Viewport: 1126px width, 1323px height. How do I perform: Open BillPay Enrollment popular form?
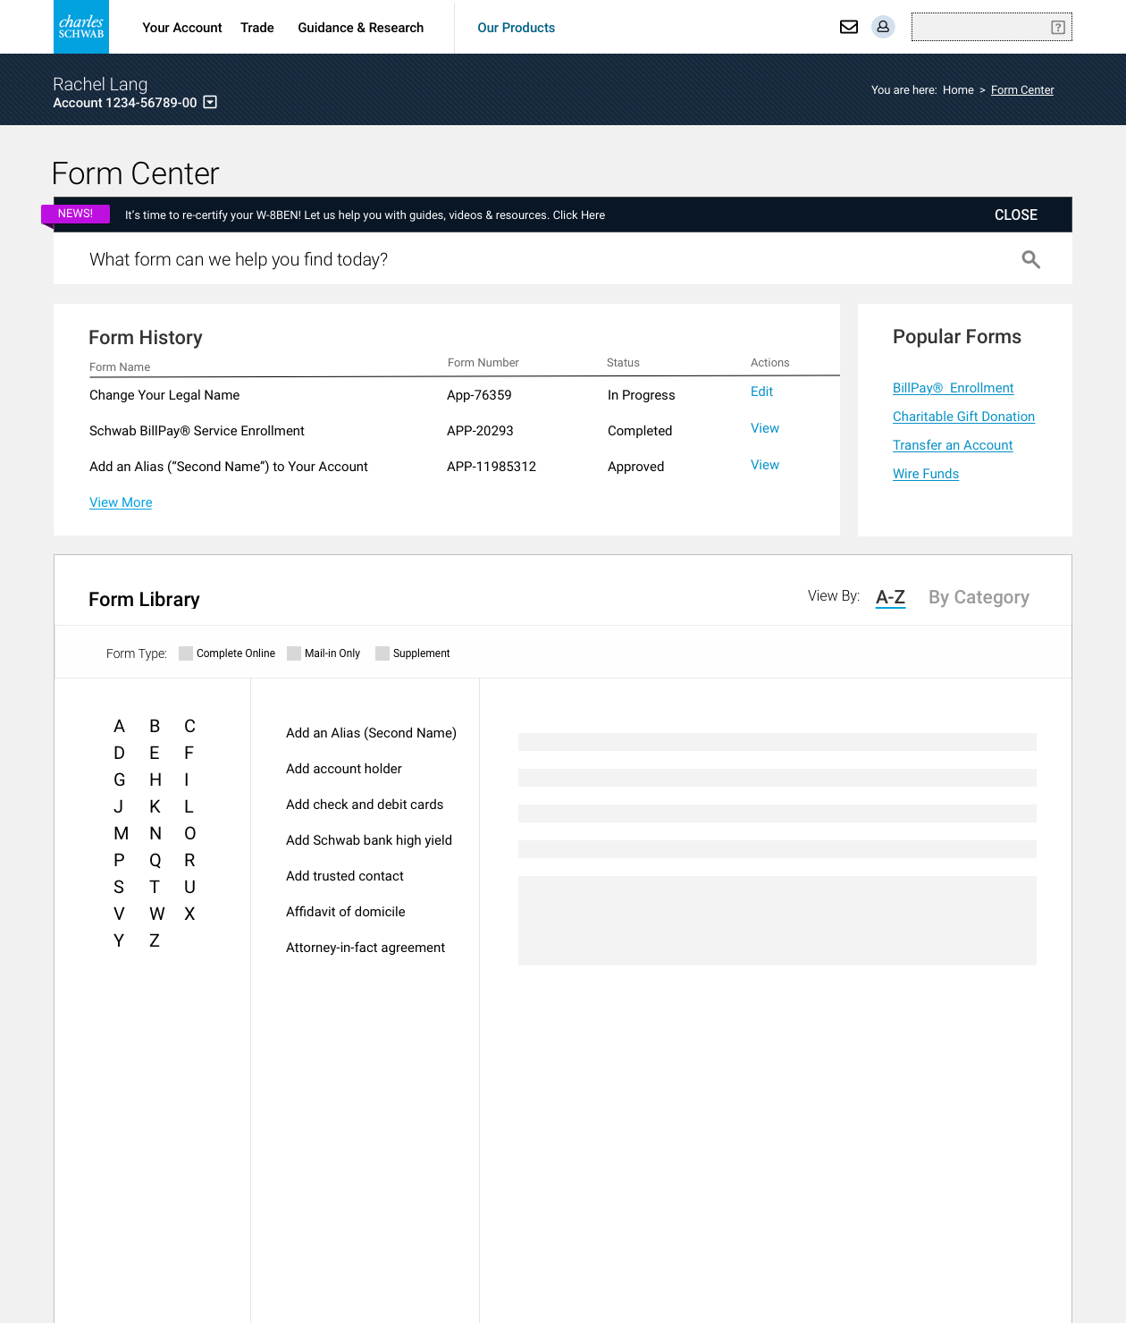[x=954, y=388]
